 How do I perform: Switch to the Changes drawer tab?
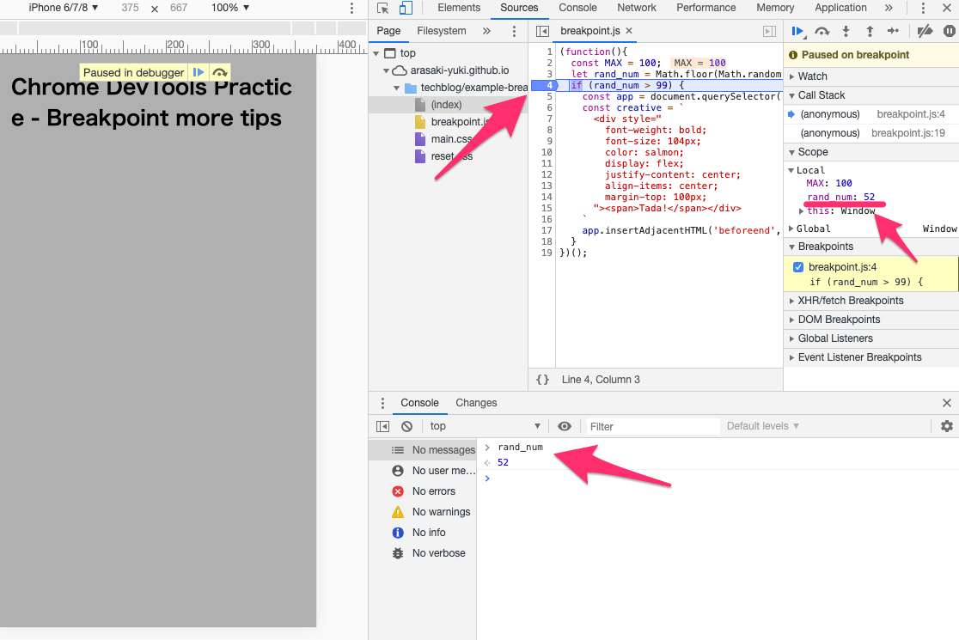click(476, 403)
